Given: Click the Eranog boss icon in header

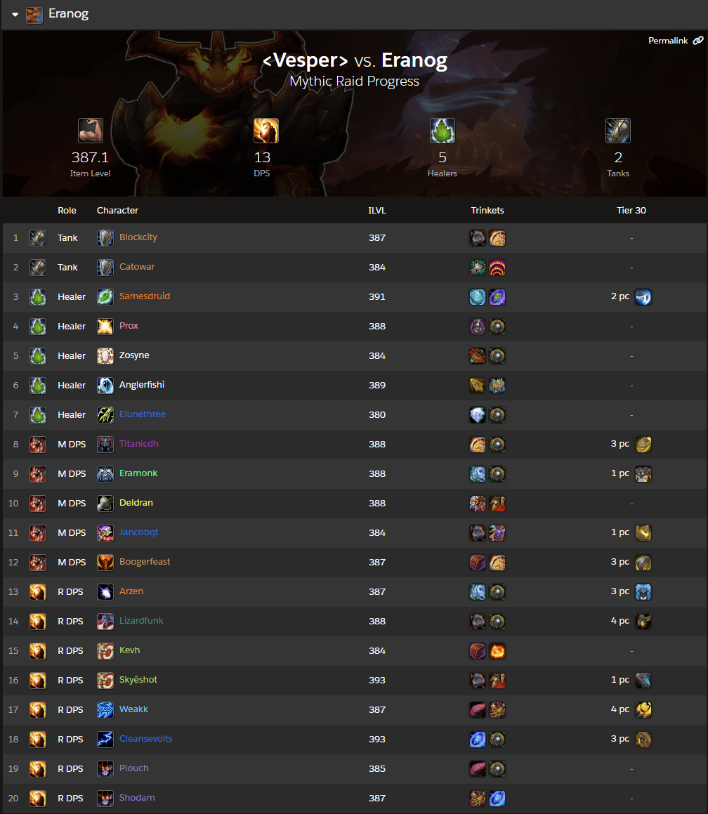Looking at the screenshot, I should click(x=34, y=15).
